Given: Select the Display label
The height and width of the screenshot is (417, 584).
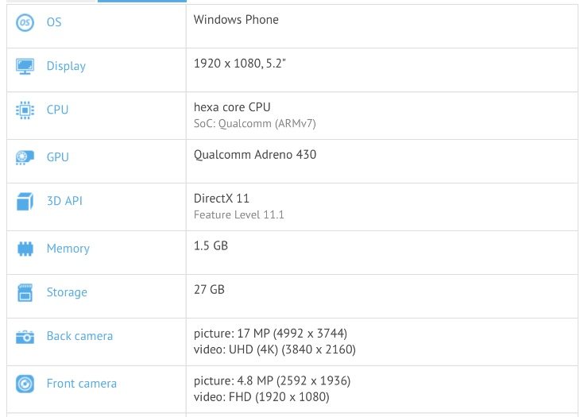Looking at the screenshot, I should click(x=66, y=66).
